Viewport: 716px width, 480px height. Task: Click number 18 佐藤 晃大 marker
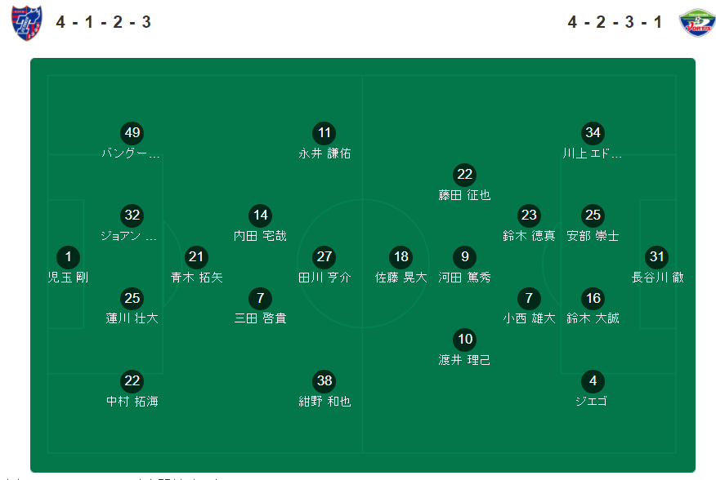[x=401, y=257]
